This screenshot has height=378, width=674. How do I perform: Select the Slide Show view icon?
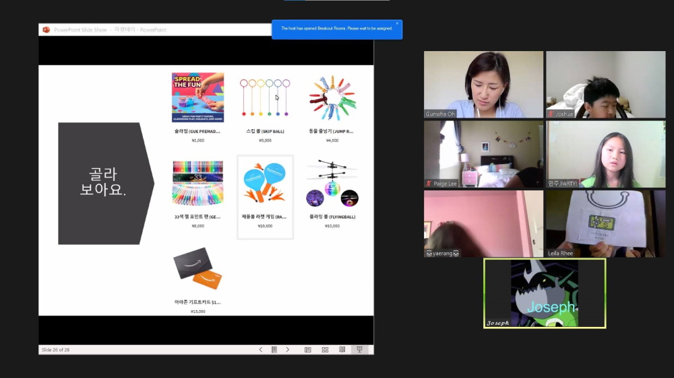(360, 350)
